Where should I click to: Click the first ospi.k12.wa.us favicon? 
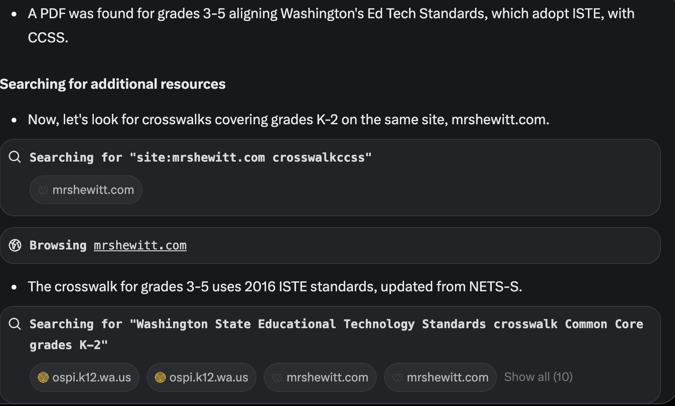pyautogui.click(x=43, y=377)
